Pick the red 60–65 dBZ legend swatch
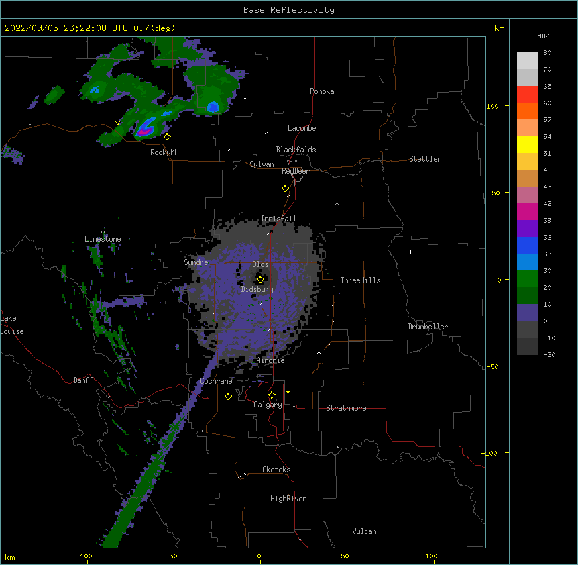 click(x=527, y=95)
